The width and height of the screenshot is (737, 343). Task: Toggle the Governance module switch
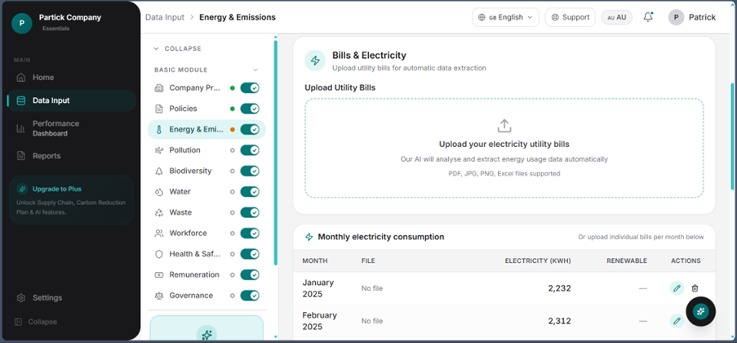click(250, 296)
